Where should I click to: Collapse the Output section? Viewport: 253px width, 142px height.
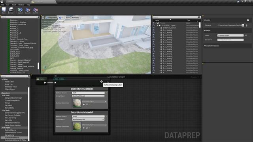click(x=204, y=30)
